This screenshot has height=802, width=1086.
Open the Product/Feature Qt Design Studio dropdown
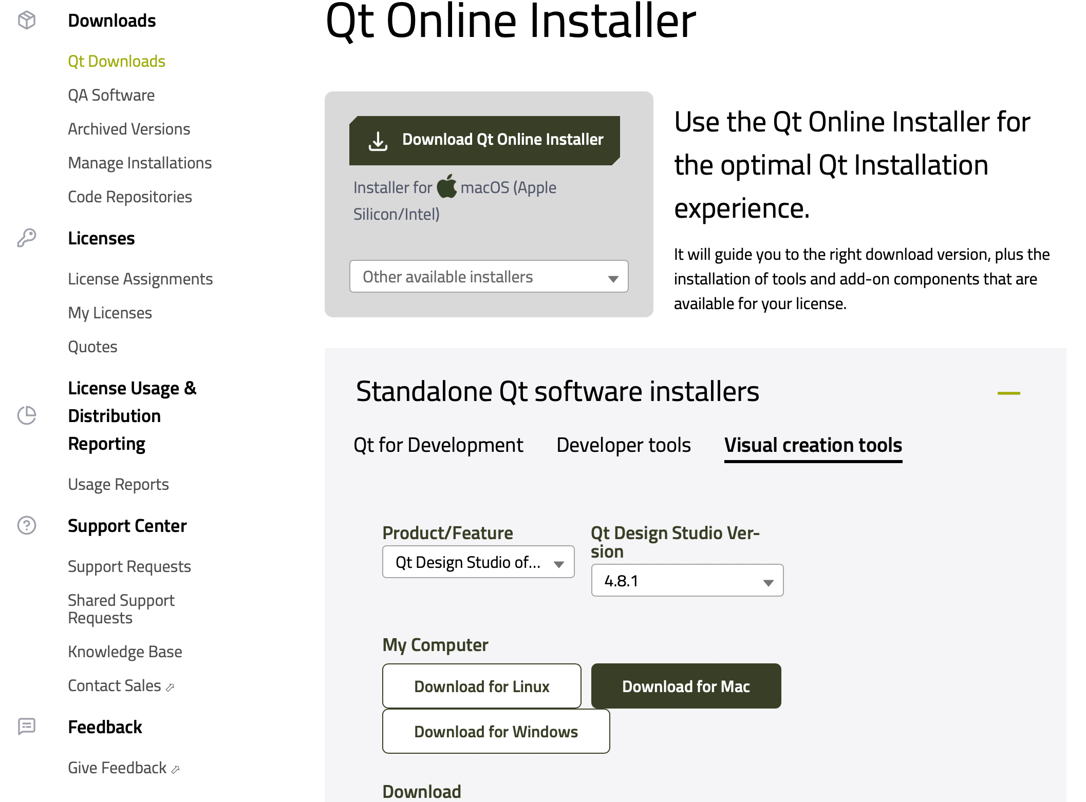[478, 562]
